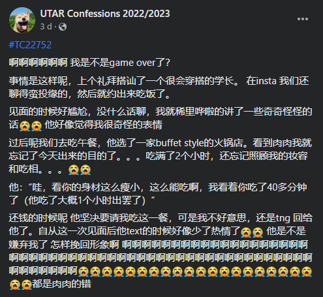Click the word 'tng' in last paragraph
This screenshot has height=297, width=323.
click(x=283, y=218)
